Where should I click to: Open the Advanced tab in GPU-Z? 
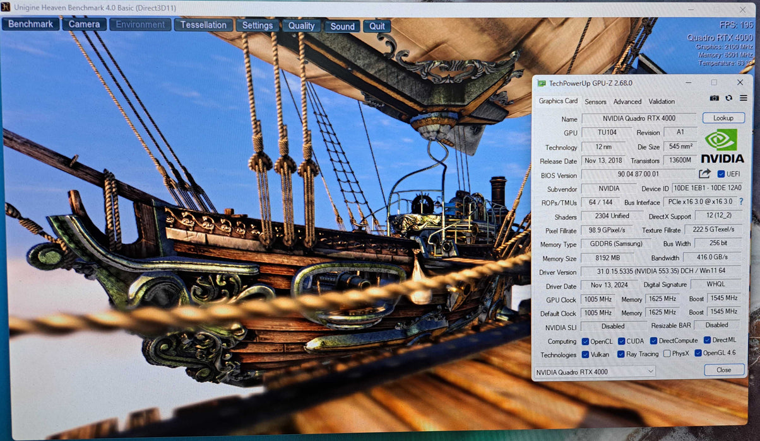[x=627, y=101]
